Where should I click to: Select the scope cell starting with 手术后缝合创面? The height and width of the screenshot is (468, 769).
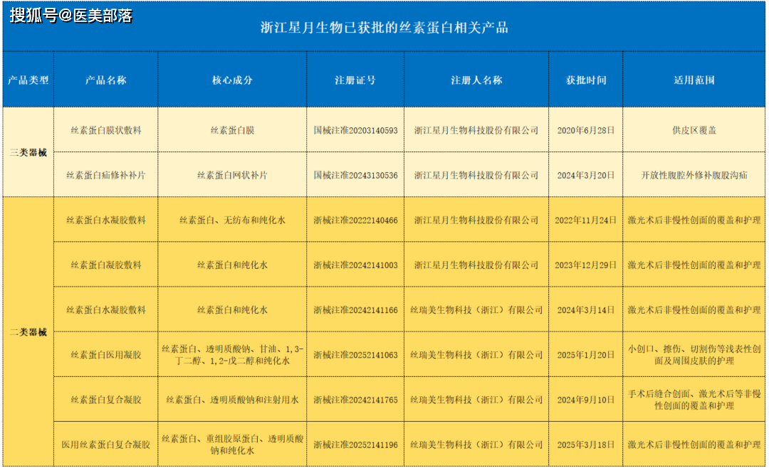tap(694, 400)
